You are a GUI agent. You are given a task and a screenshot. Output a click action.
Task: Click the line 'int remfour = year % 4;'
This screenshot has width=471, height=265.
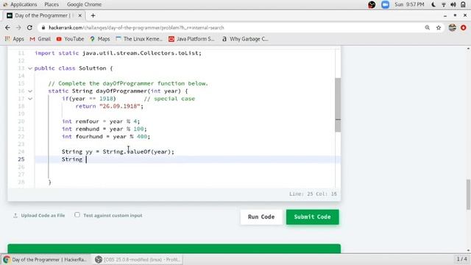click(x=101, y=121)
